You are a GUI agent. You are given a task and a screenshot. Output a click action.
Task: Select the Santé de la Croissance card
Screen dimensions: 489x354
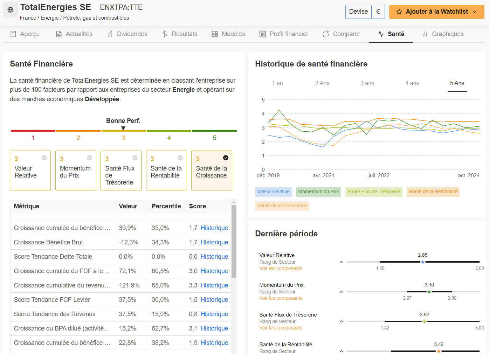tap(212, 171)
